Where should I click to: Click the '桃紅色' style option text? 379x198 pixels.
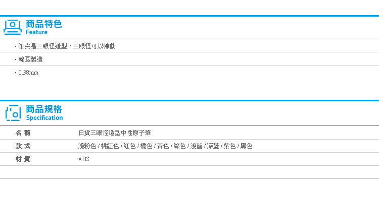click(110, 146)
